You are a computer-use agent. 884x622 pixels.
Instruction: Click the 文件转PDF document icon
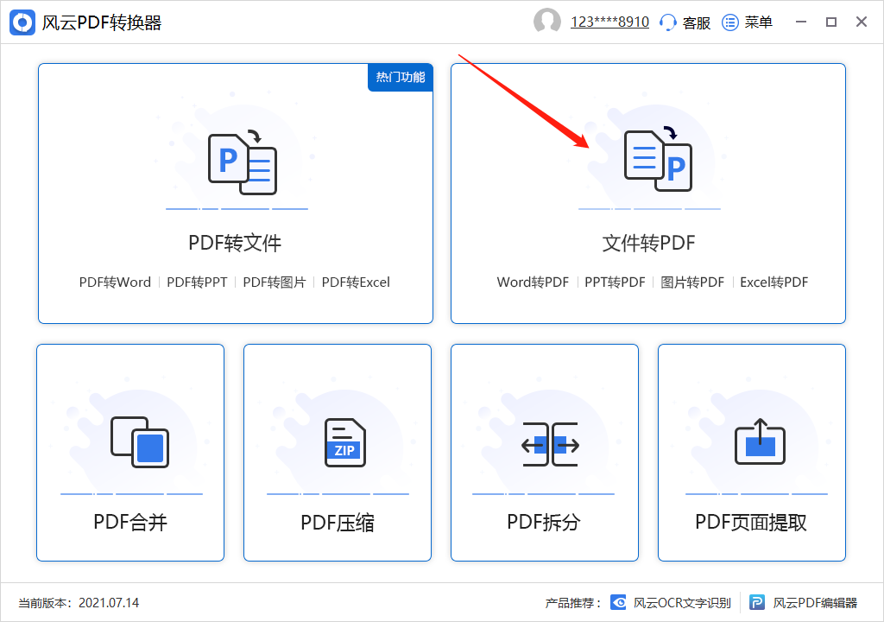658,159
